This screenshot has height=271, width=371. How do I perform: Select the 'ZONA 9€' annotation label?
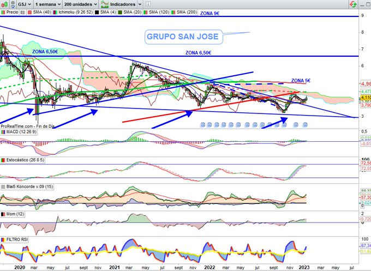click(210, 14)
